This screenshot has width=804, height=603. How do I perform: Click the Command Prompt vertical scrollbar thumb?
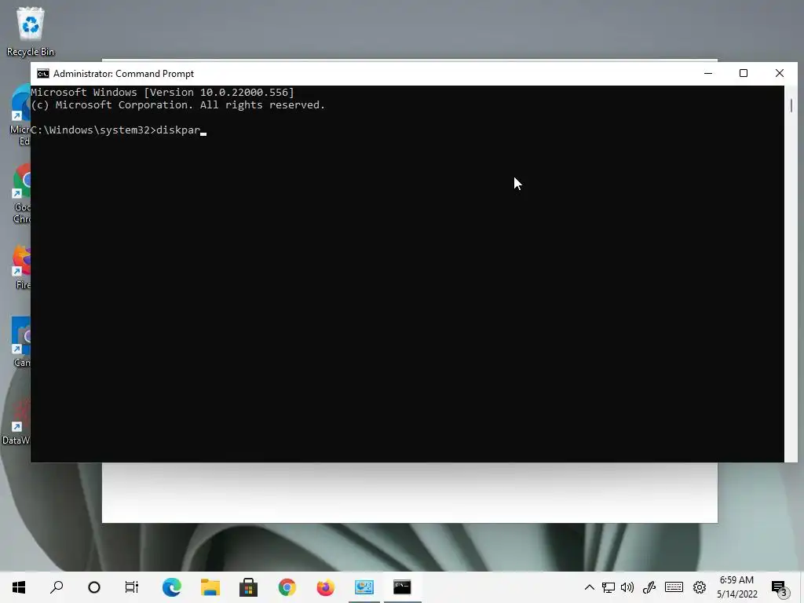tap(791, 105)
